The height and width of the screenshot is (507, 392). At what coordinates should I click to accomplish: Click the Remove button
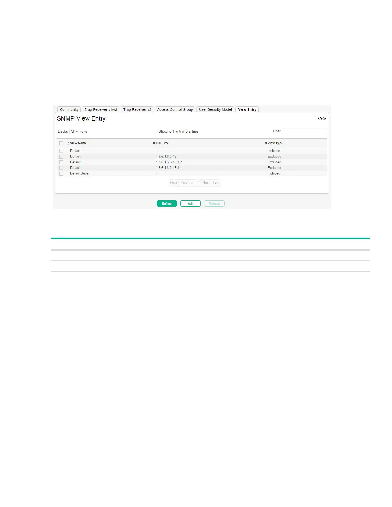(214, 204)
